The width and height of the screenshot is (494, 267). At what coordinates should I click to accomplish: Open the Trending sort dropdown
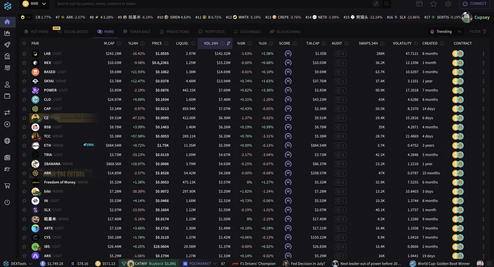445,31
